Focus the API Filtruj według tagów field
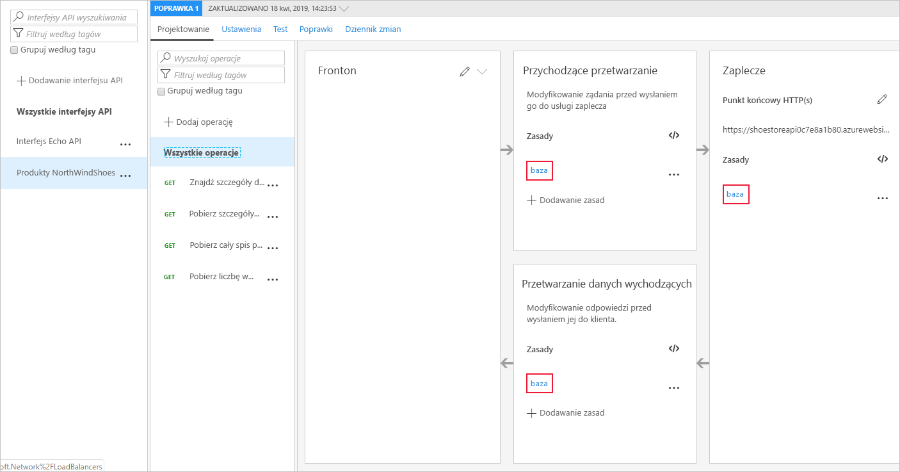Screen dimensions: 900x472 pos(74,34)
